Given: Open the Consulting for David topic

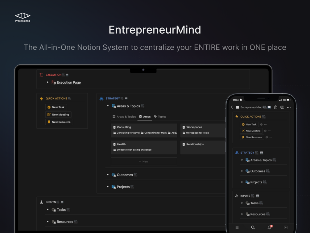Looking at the screenshot, I should click(x=126, y=133).
